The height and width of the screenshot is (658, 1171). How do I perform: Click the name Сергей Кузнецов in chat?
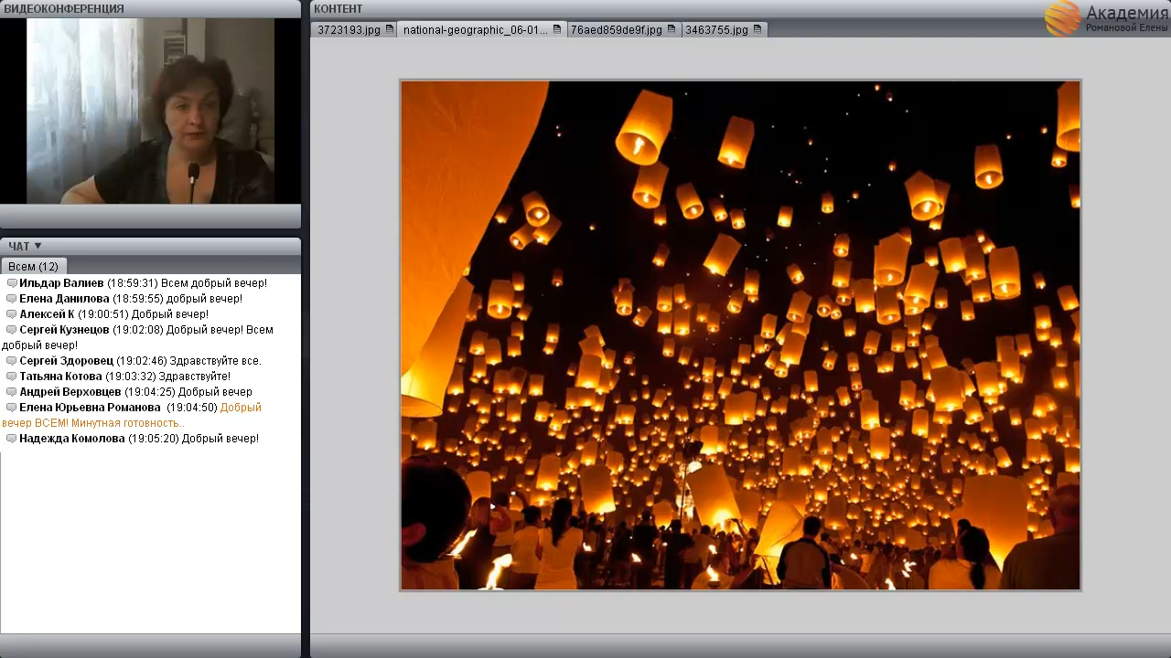[x=64, y=330]
